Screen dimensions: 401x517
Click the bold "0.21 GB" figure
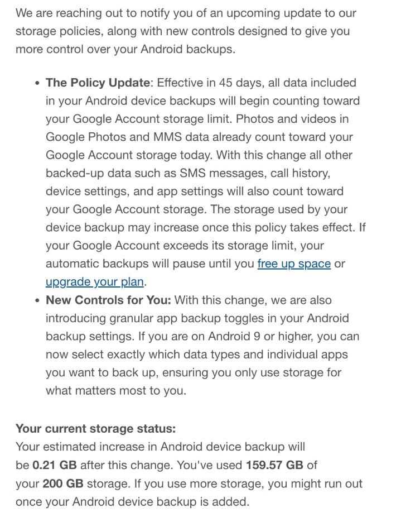coord(55,465)
